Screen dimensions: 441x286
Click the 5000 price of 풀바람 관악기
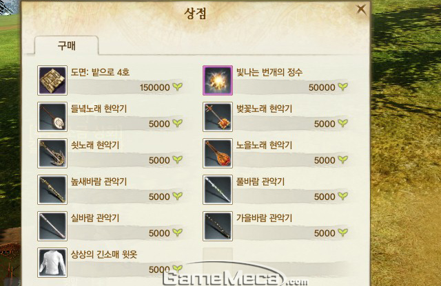tap(325, 197)
